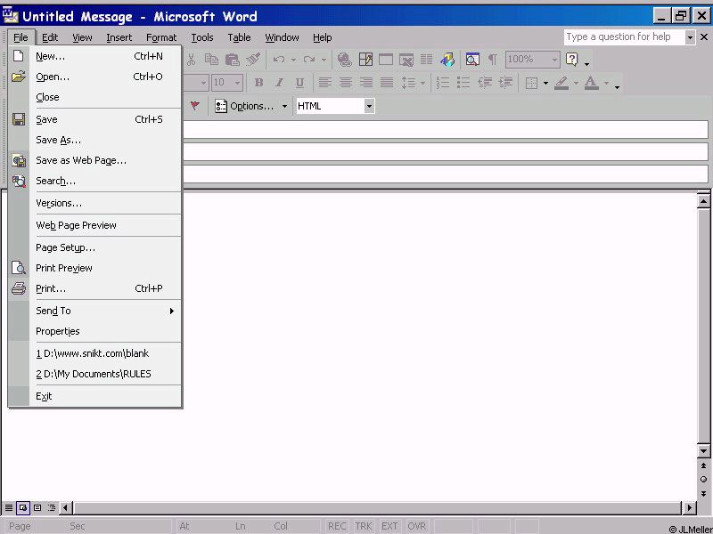Click the Center alignment icon
Screen dimensions: 713x534
[x=345, y=83]
